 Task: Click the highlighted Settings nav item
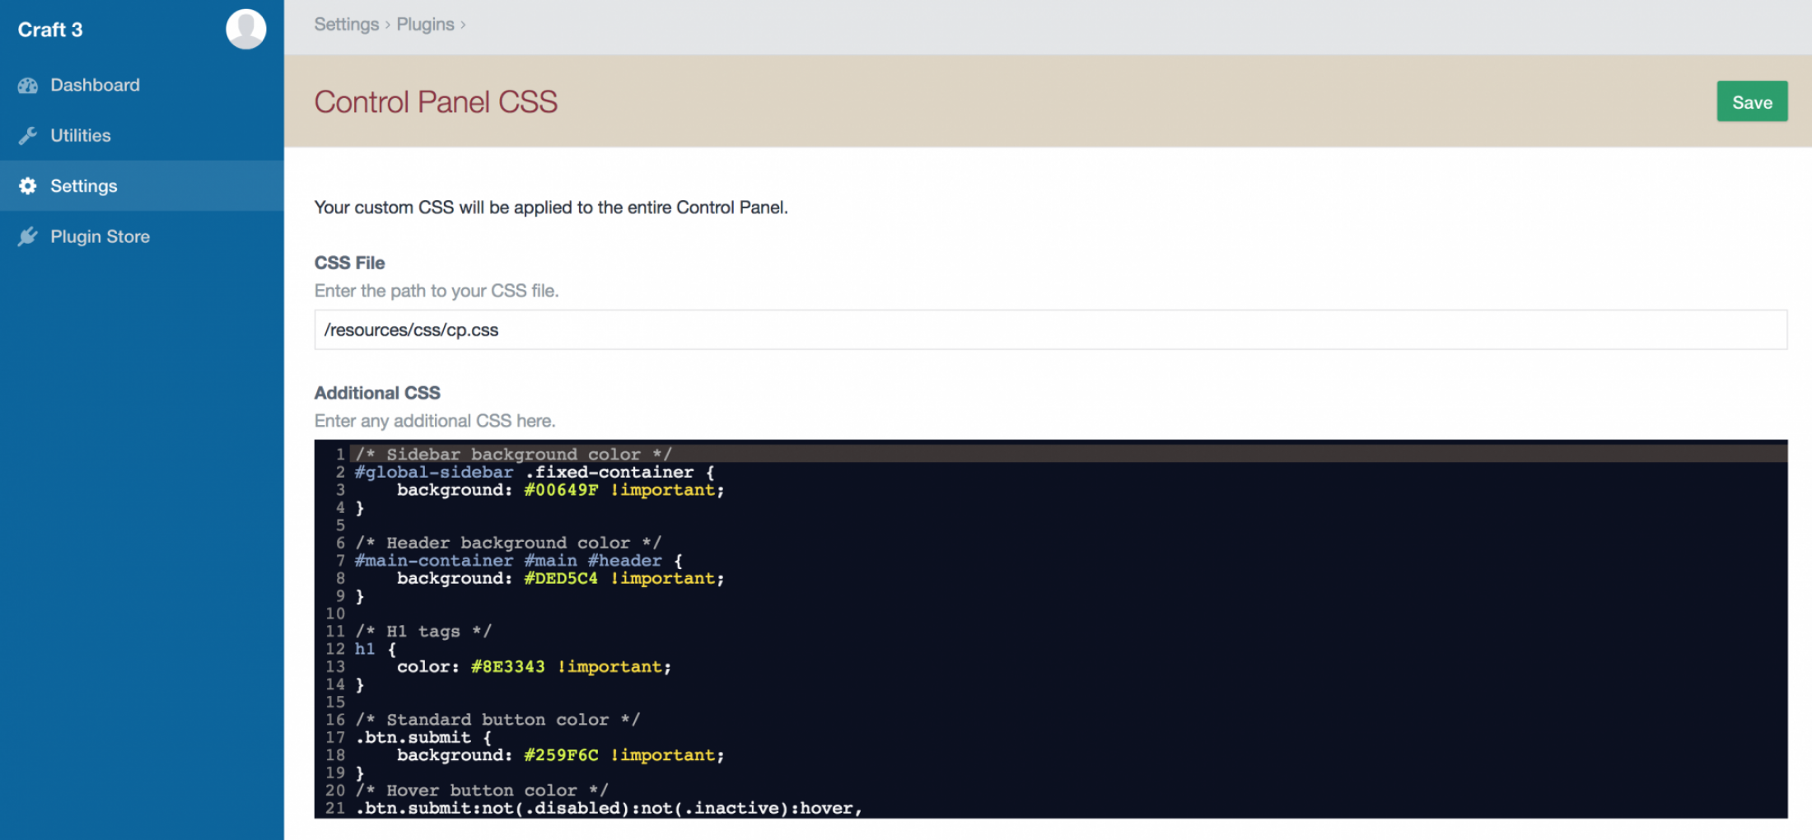tap(84, 185)
